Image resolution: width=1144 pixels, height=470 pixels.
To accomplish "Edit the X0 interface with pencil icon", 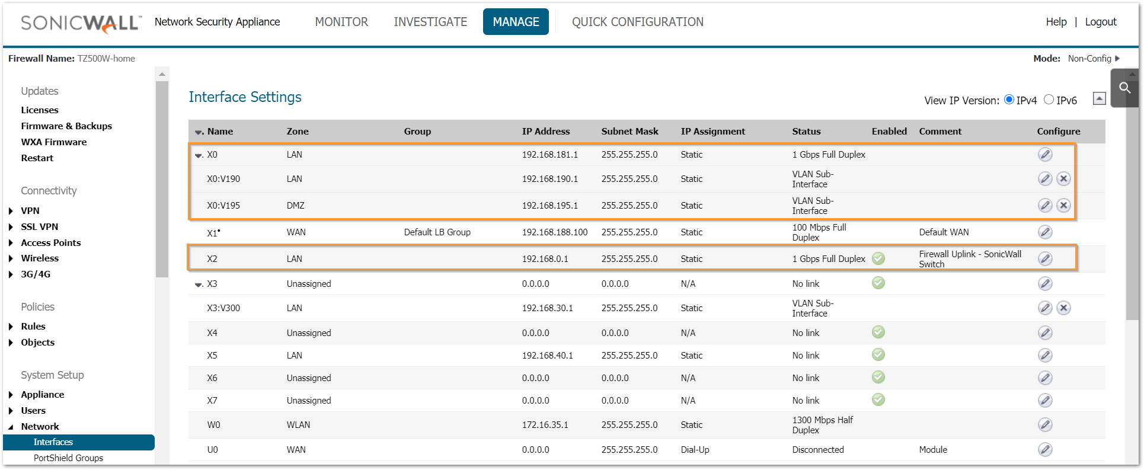I will point(1045,155).
